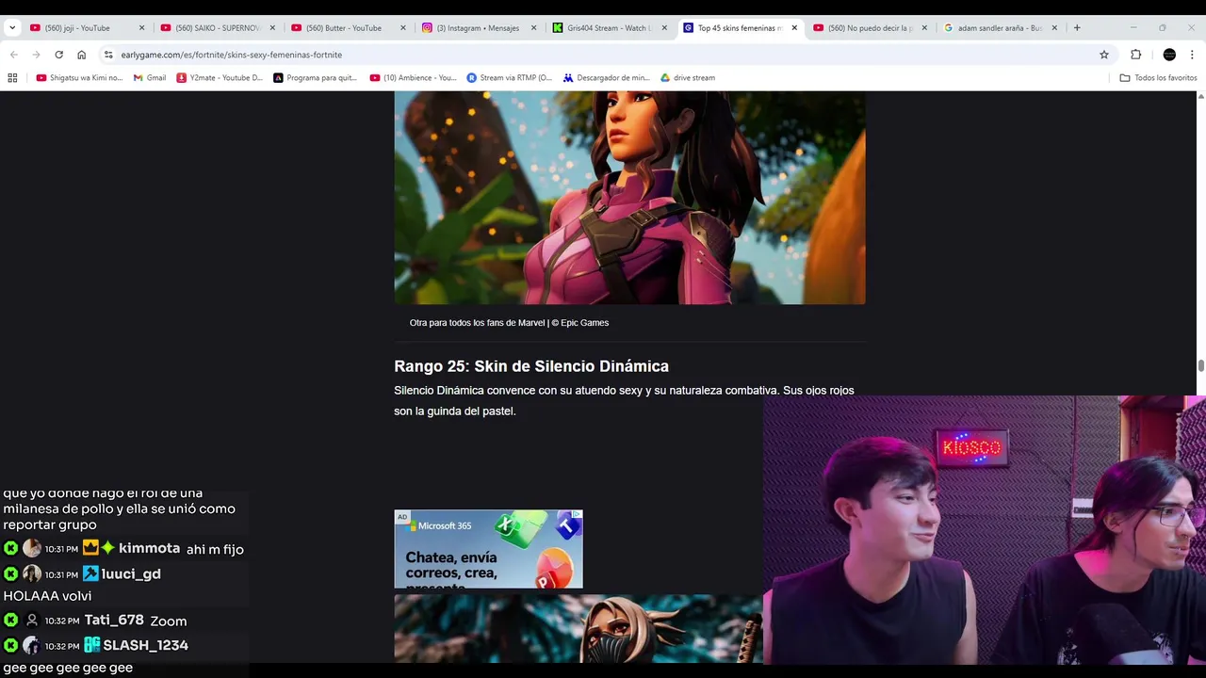Expand the Todos los favoritos folder
This screenshot has width=1206, height=678.
[x=1158, y=78]
